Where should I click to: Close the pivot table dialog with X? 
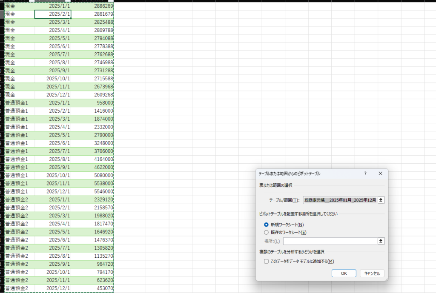click(x=380, y=174)
